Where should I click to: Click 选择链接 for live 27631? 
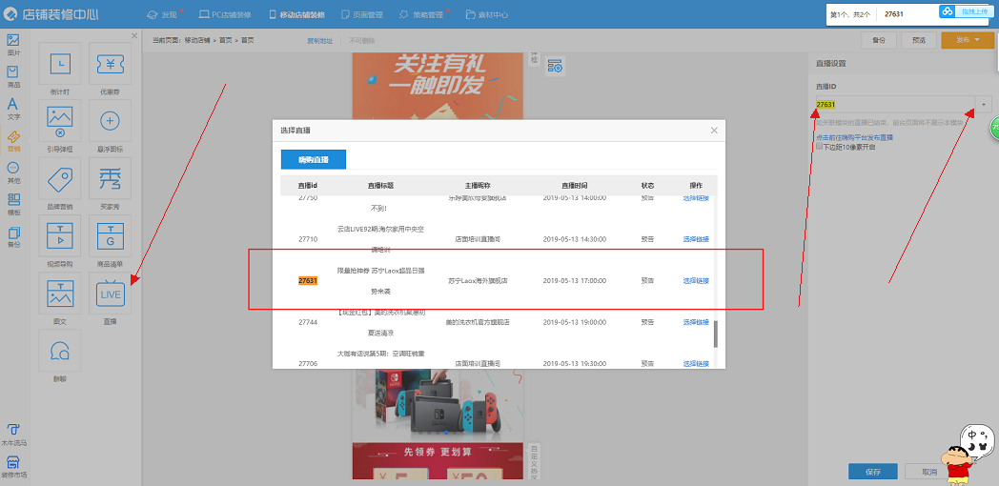696,281
